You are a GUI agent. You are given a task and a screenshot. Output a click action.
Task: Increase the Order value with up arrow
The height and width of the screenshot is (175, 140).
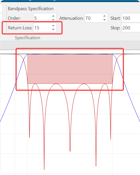click(53, 16)
